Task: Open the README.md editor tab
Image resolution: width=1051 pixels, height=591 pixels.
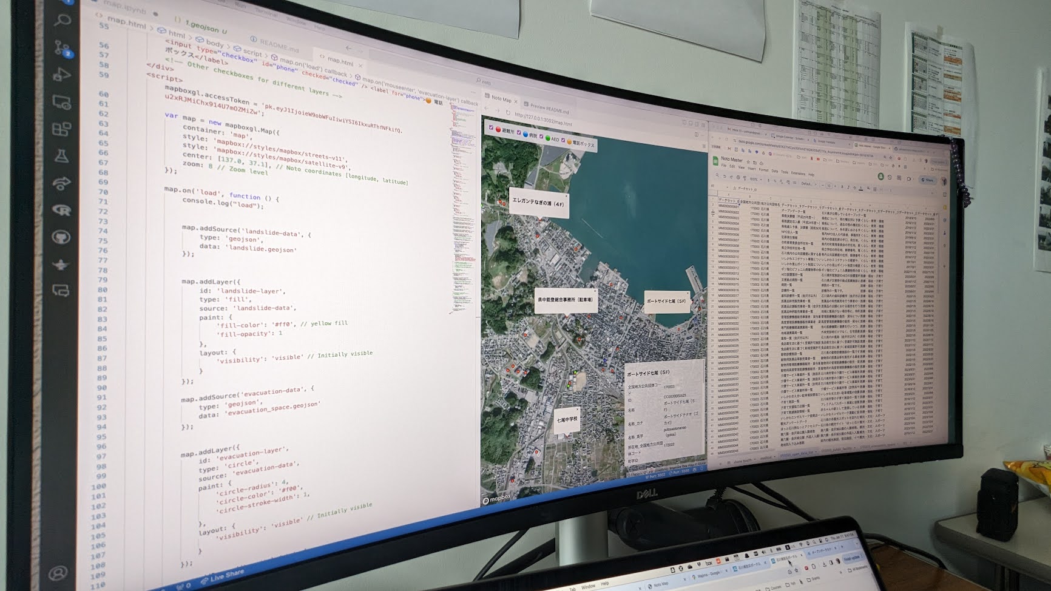Action: pos(274,44)
